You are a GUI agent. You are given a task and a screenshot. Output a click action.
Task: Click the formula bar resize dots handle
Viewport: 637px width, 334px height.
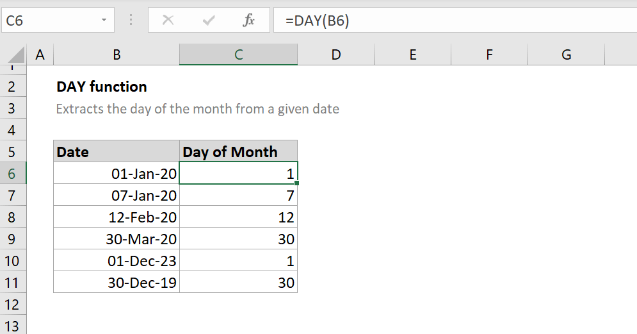[x=131, y=20]
